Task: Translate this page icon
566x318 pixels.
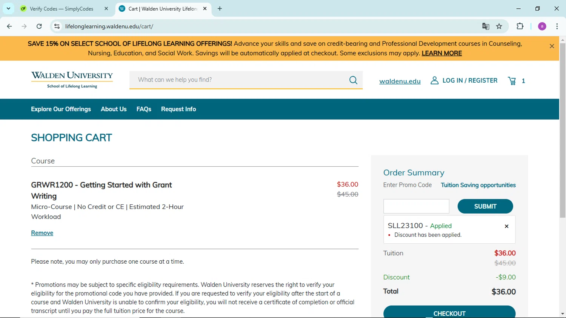Action: coord(486,26)
